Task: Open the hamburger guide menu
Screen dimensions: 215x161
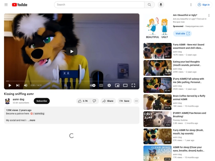Action: pyautogui.click(x=6, y=5)
